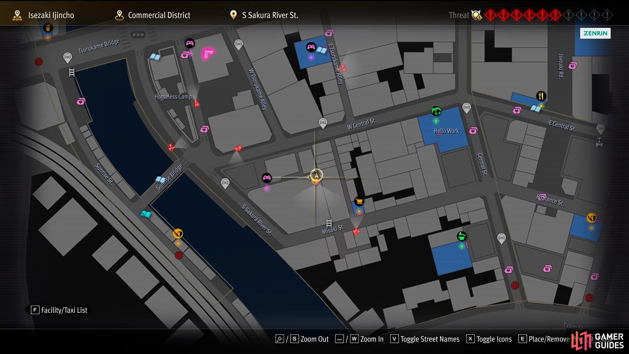Select the orange shopping cart shop icon
This screenshot has width=629, height=354.
(x=359, y=201)
